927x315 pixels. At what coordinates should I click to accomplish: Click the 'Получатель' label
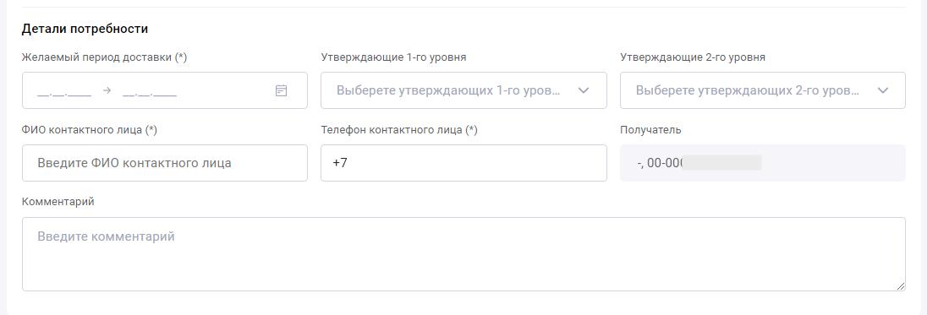coord(650,130)
